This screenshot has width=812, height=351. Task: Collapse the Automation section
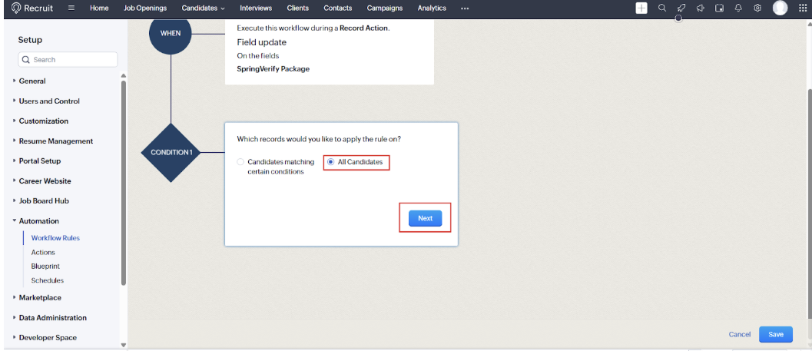tap(38, 220)
